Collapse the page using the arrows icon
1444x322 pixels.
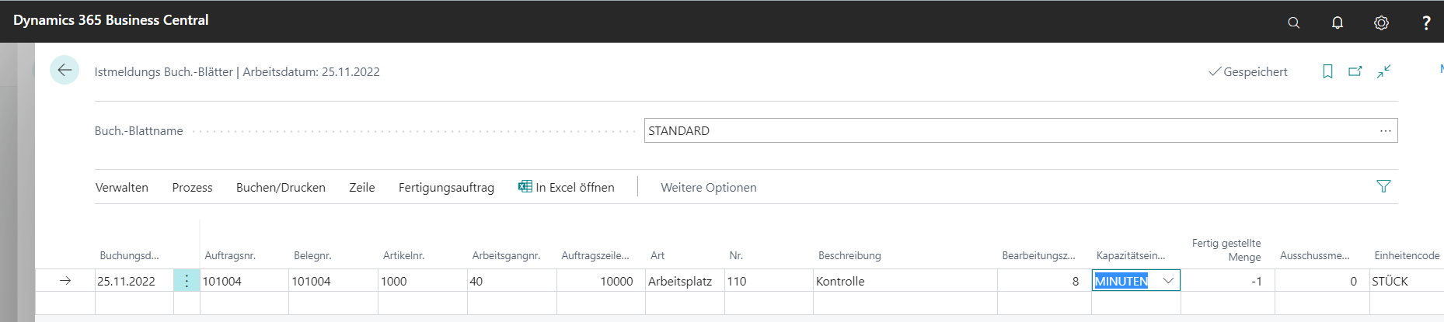pos(1384,71)
